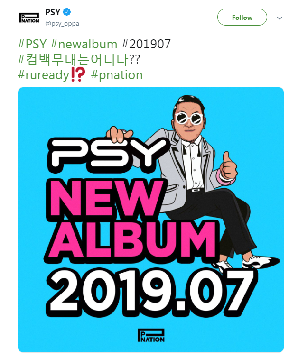The image size is (289, 358).
Task: Click the pink NEW ALBUM text in image
Action: (x=131, y=219)
